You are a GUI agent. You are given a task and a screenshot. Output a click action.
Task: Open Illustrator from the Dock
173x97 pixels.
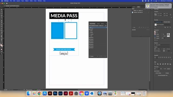point(50,93)
